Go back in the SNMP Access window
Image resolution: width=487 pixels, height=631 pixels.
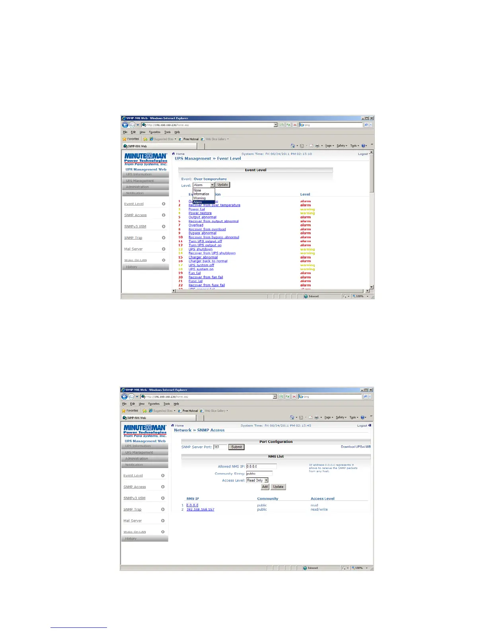tap(124, 396)
